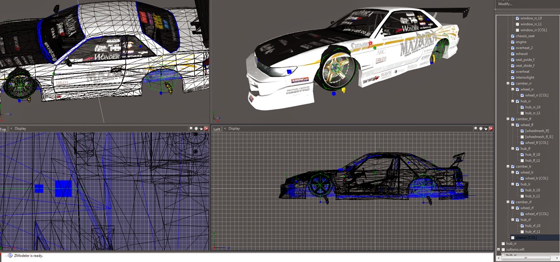Toggle the interiorlight checkbox
The height and width of the screenshot is (262, 560).
(512, 77)
